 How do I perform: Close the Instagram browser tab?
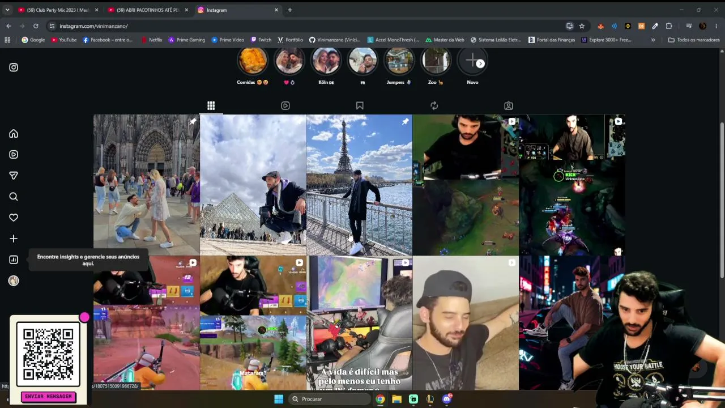[x=276, y=10]
